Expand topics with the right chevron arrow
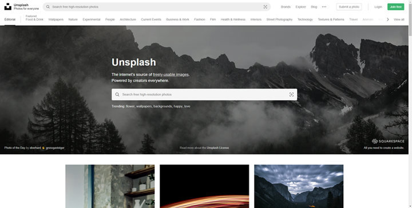Image resolution: width=412 pixels, height=208 pixels. 387,19
